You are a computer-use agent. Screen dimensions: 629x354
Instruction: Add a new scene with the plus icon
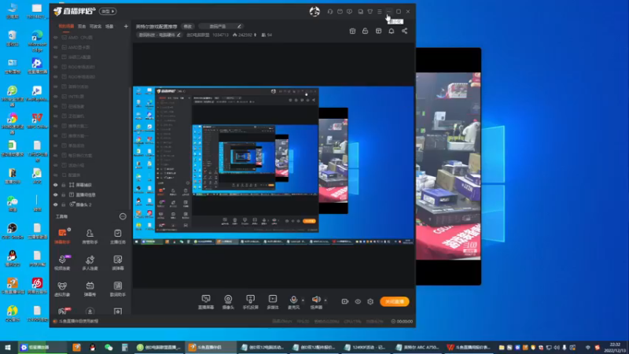[126, 27]
